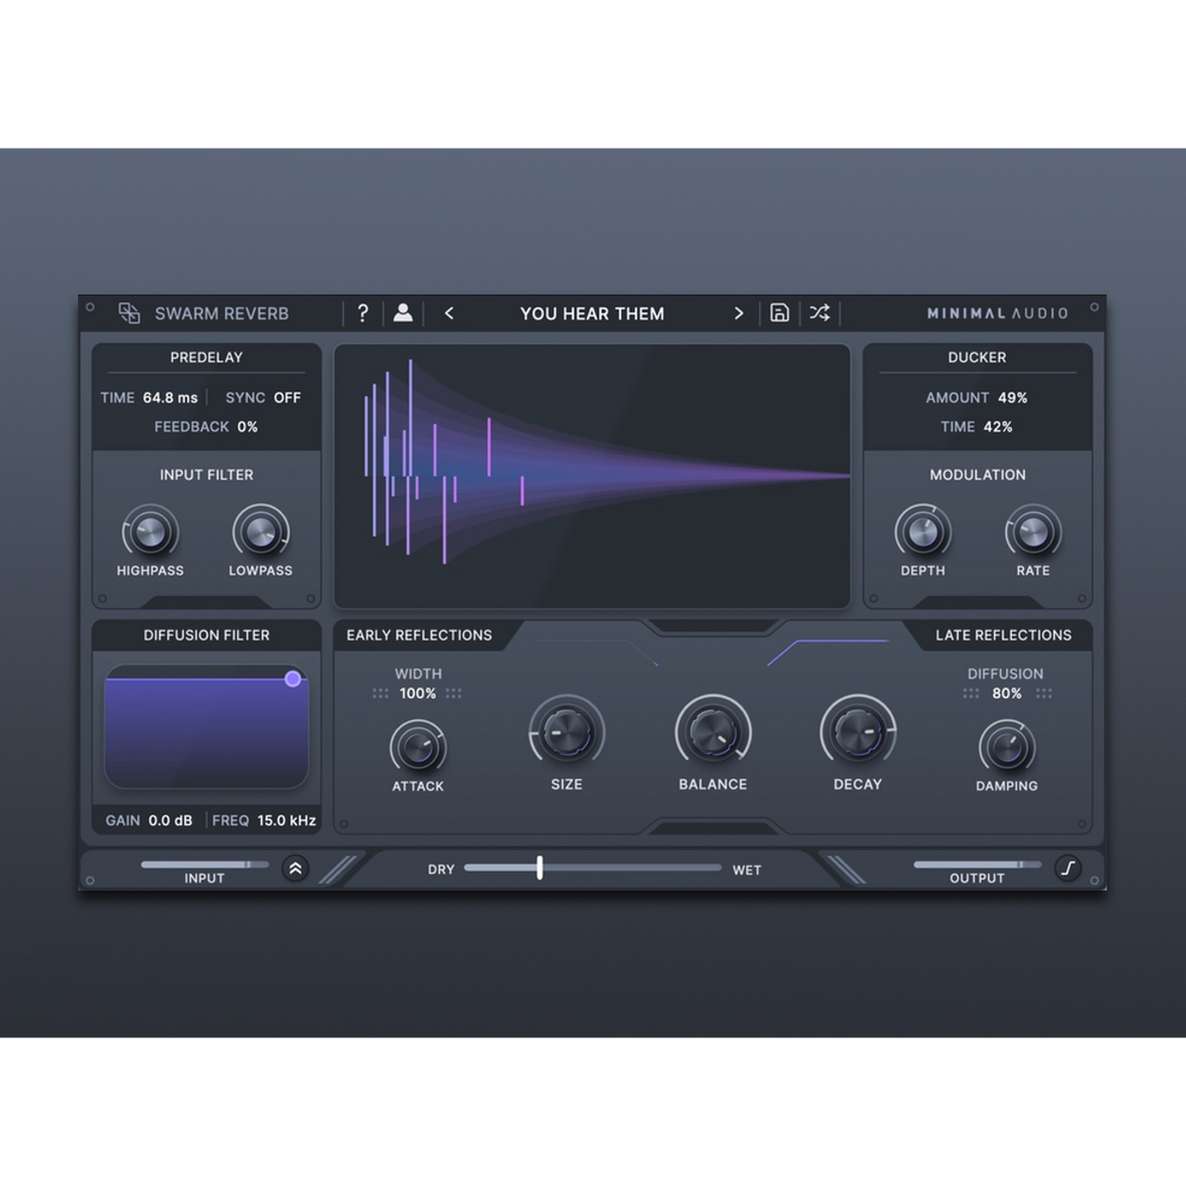Go to next preset with right arrow
The height and width of the screenshot is (1186, 1186).
pyautogui.click(x=739, y=313)
